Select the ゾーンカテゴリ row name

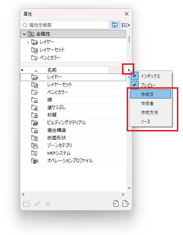click(60, 145)
